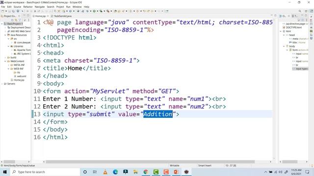Viewport: 314px width, 176px height.
Task: Open the New file dropdown arrow
Action: click(x=6, y=11)
